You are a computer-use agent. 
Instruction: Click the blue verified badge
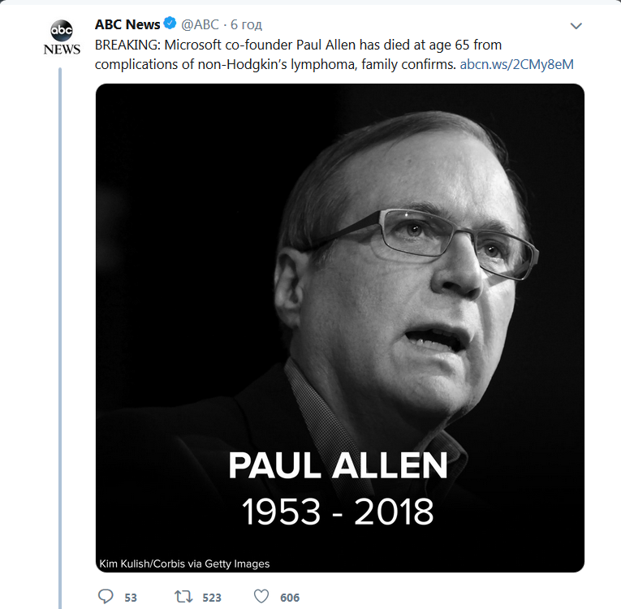[171, 24]
